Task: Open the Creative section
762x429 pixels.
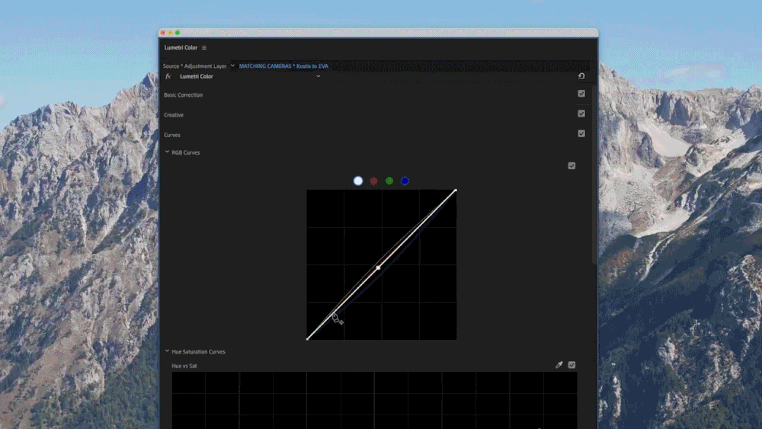Action: pos(174,115)
